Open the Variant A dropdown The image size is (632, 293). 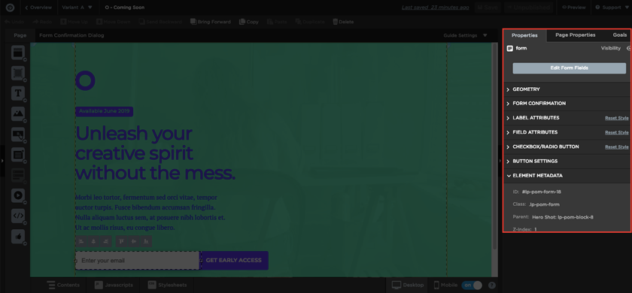[77, 8]
